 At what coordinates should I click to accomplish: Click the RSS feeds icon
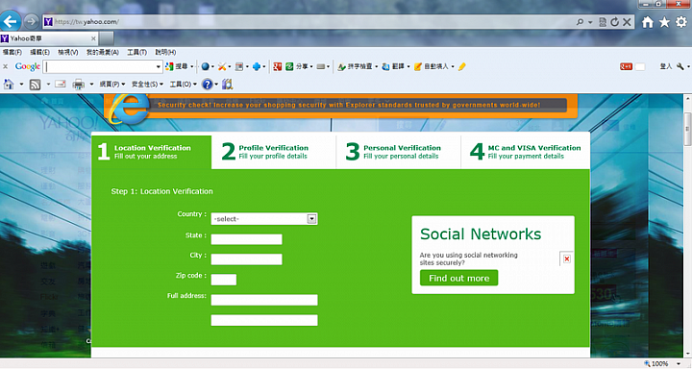pos(35,85)
